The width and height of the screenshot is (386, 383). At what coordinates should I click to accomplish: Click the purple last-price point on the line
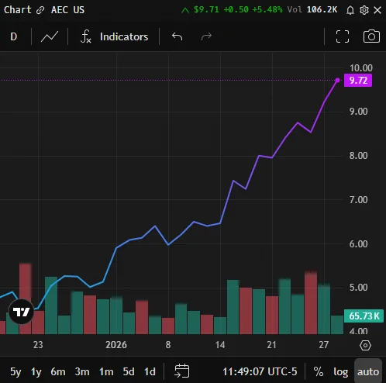coord(337,80)
